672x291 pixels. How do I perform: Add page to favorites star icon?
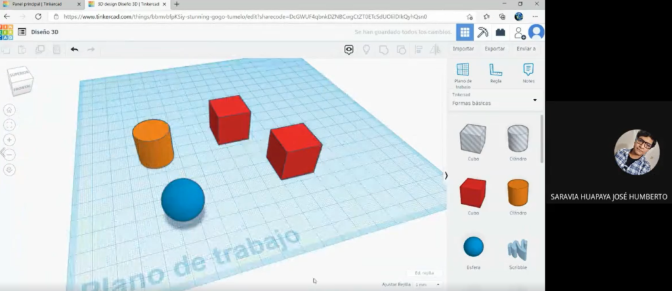pyautogui.click(x=469, y=16)
